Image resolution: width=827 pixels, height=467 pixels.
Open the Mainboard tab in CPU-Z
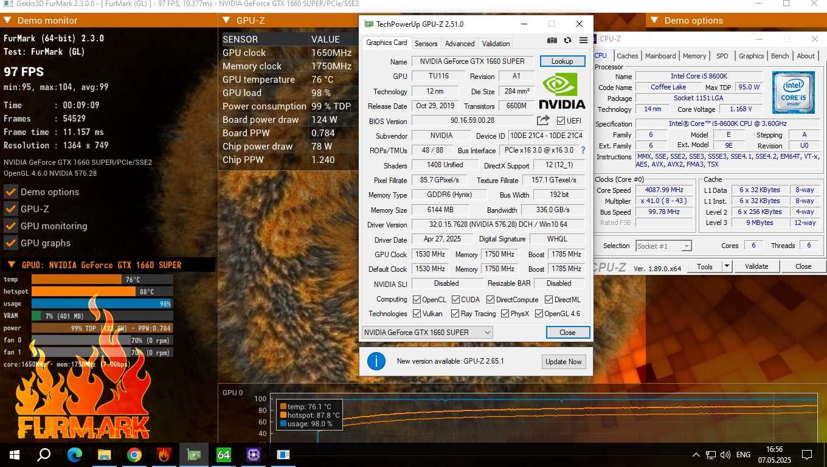click(x=660, y=56)
